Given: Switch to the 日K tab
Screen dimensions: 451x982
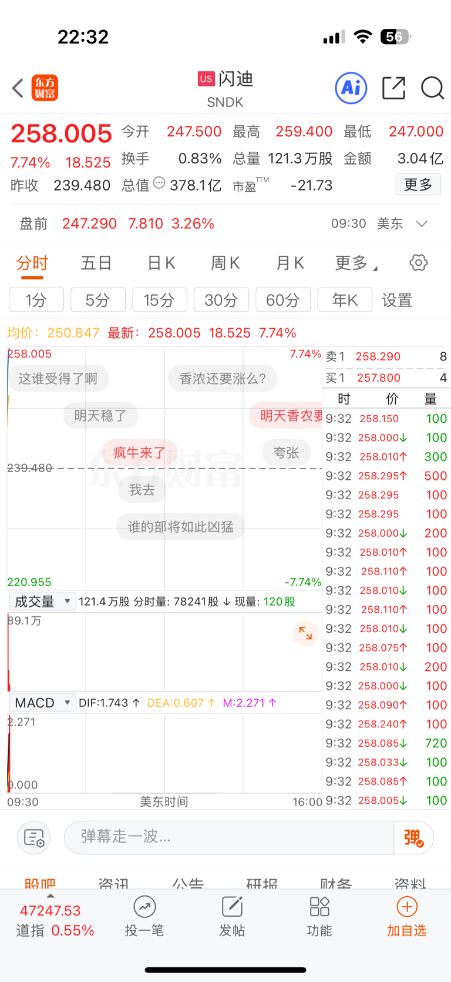Looking at the screenshot, I should [x=161, y=263].
